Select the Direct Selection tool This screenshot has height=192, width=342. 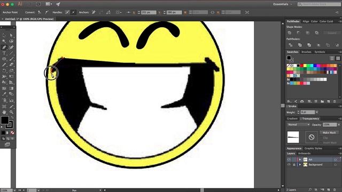pos(11,36)
